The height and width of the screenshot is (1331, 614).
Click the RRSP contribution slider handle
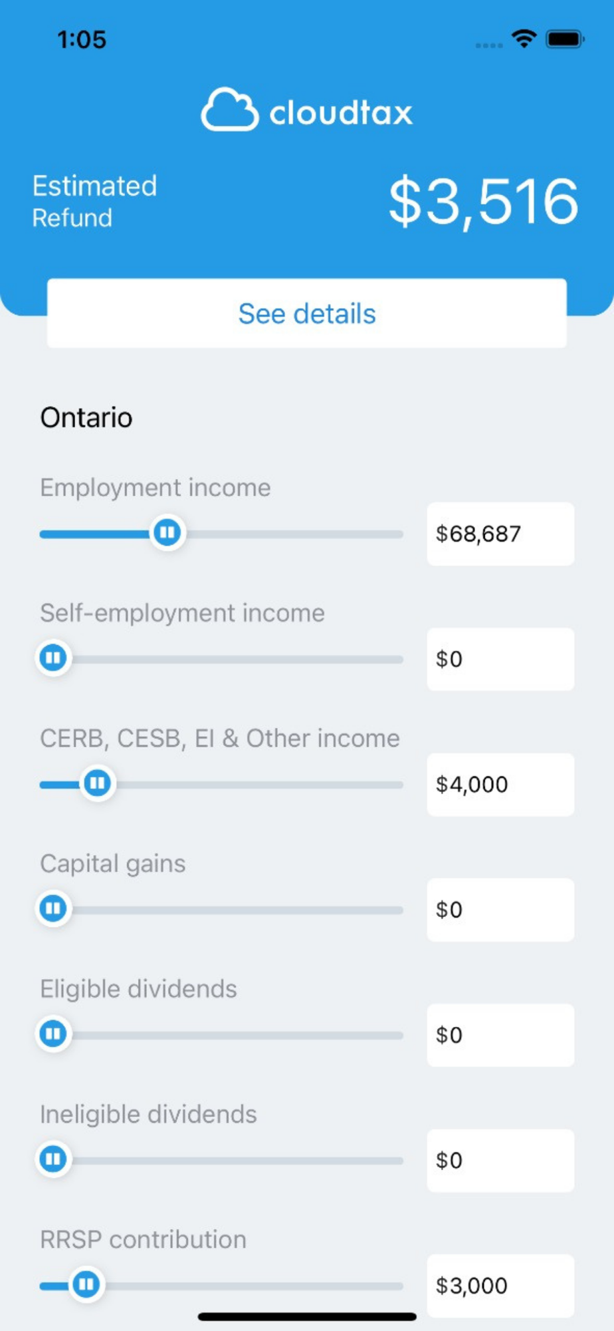coord(86,1284)
